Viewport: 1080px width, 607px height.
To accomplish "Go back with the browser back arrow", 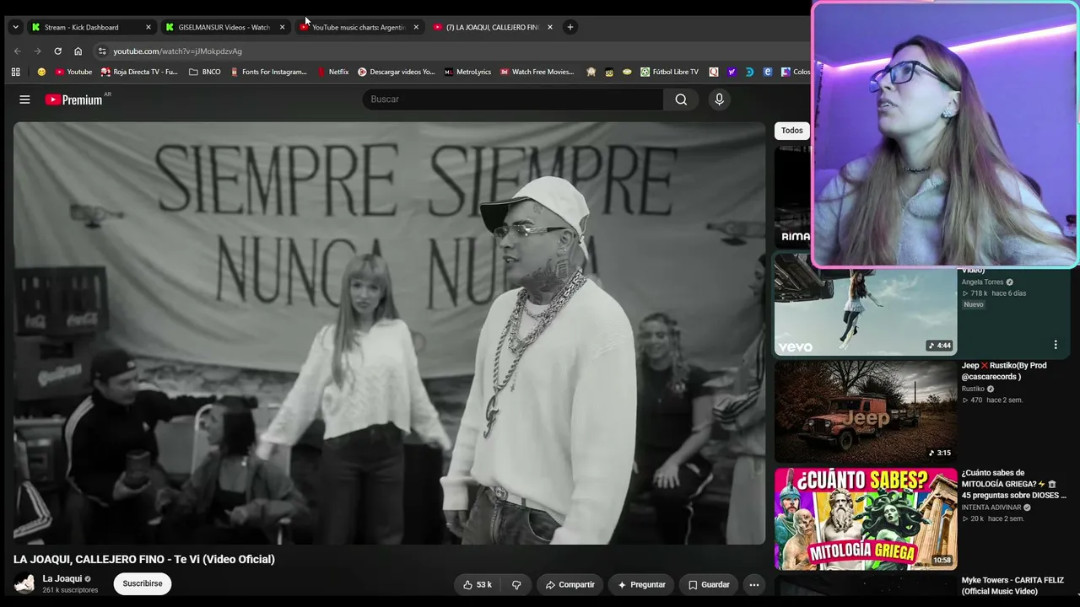I will (x=17, y=51).
